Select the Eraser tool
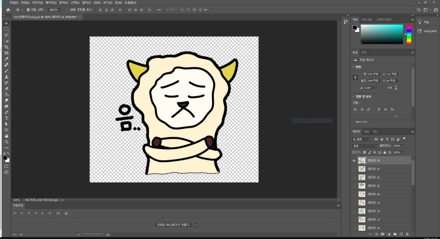This screenshot has height=239, width=440. coord(7,89)
